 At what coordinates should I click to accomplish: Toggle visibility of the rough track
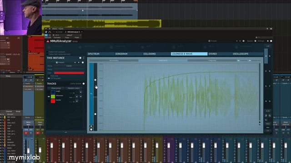[49, 92]
